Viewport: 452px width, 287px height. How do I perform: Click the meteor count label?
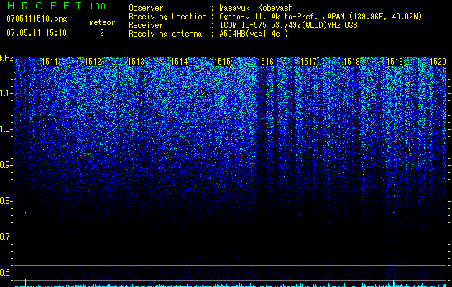coord(102,22)
